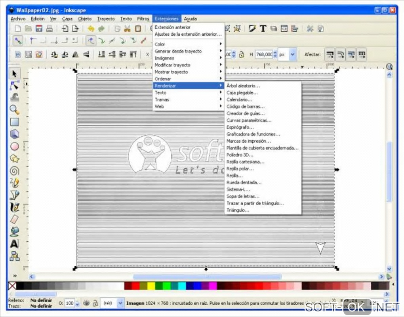Select the Ellipse tool
The width and height of the screenshot is (404, 317).
14,146
